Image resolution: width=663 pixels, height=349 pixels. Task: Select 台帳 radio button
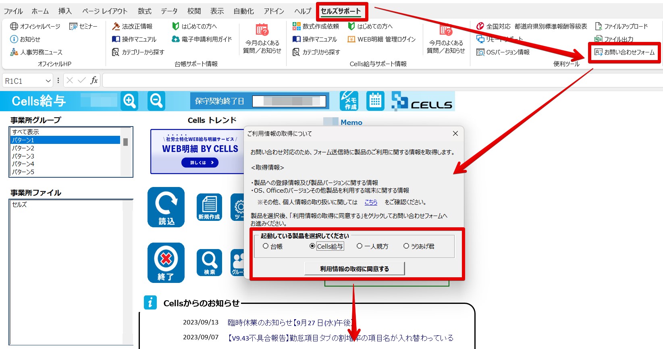272,246
